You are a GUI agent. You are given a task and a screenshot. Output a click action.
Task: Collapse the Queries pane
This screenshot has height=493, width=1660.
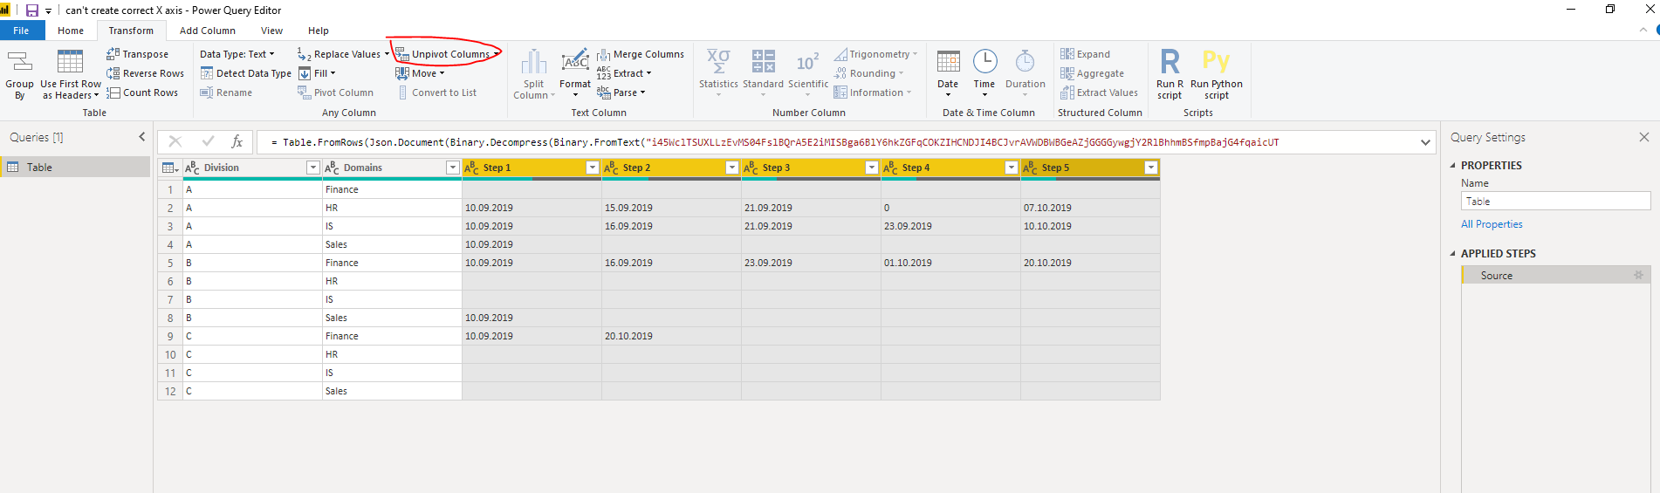coord(142,137)
